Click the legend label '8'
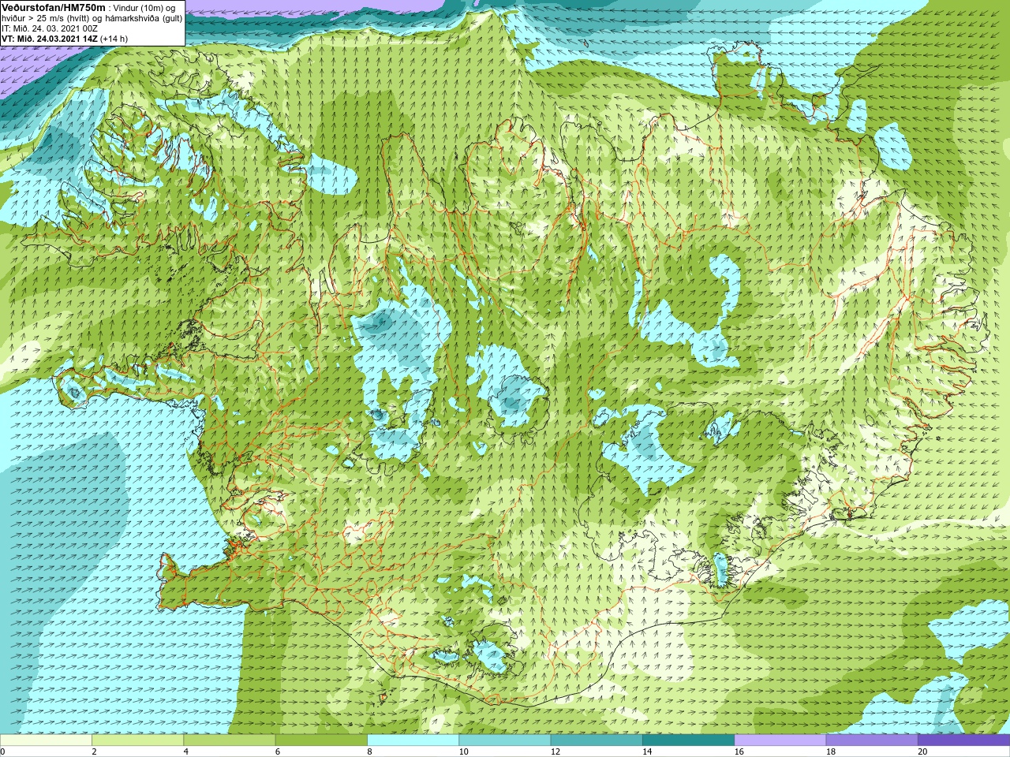Screen dimensions: 1010x757 point(369,751)
